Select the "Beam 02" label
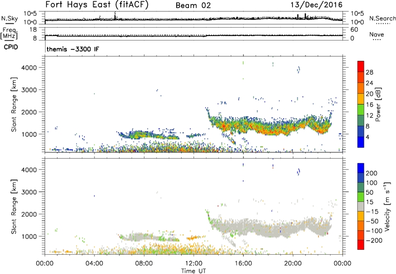This screenshot has width=396, height=274. click(193, 5)
